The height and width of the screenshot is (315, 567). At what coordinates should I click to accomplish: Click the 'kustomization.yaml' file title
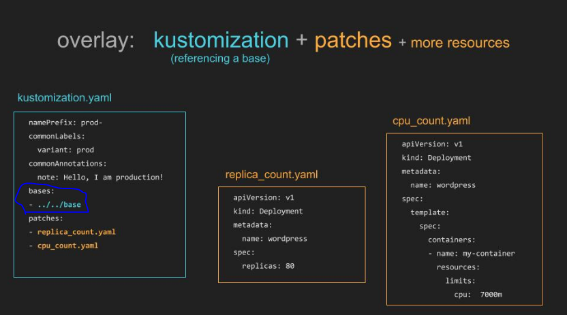(x=65, y=98)
